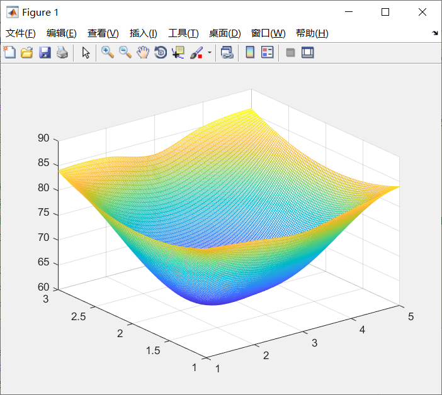Toggle the Insert Legend button
This screenshot has height=395, width=442.
[267, 53]
